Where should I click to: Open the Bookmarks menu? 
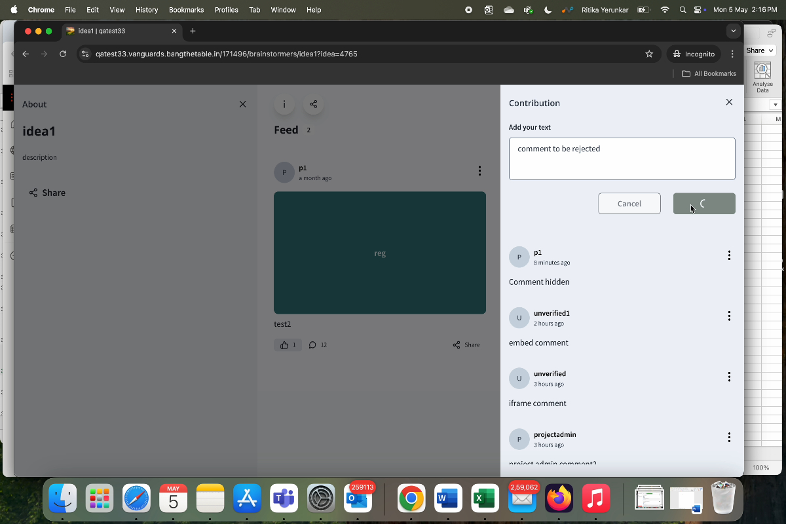point(186,10)
